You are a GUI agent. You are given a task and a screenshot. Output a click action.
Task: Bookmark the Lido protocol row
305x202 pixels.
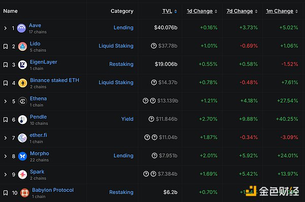point(6,46)
